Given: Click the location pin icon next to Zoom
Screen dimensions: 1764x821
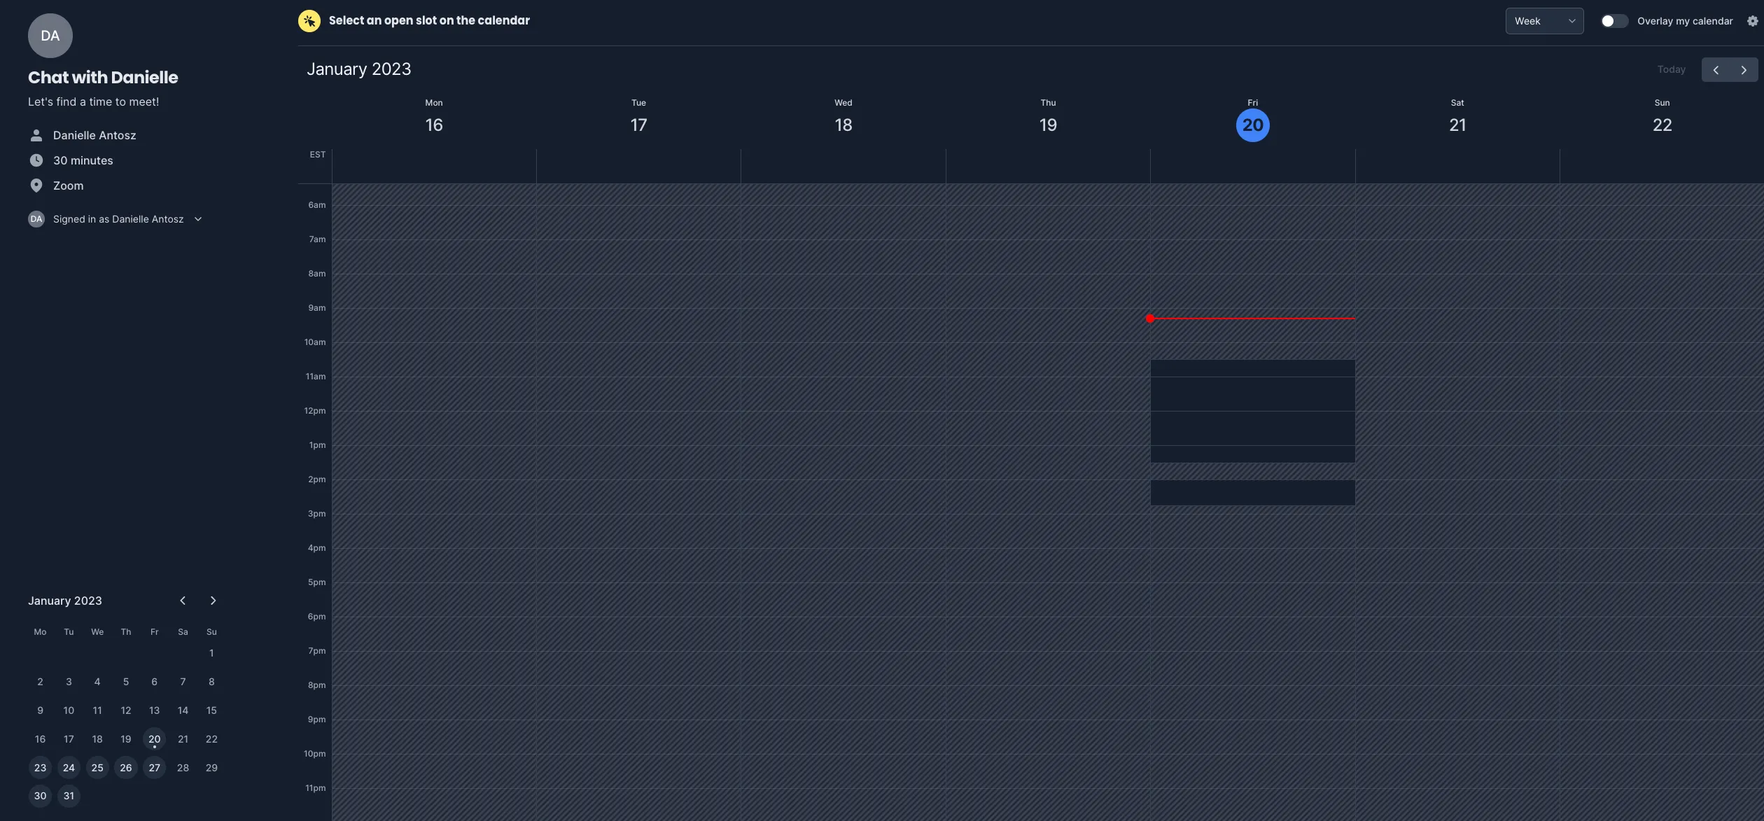Looking at the screenshot, I should pyautogui.click(x=36, y=185).
